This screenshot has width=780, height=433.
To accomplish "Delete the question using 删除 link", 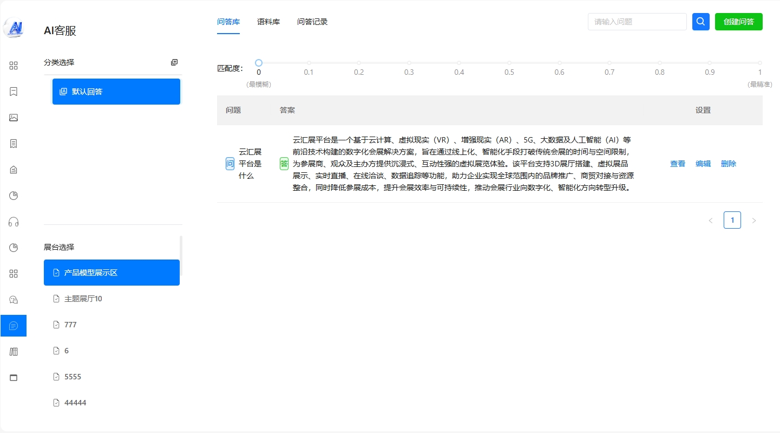I will pyautogui.click(x=729, y=164).
